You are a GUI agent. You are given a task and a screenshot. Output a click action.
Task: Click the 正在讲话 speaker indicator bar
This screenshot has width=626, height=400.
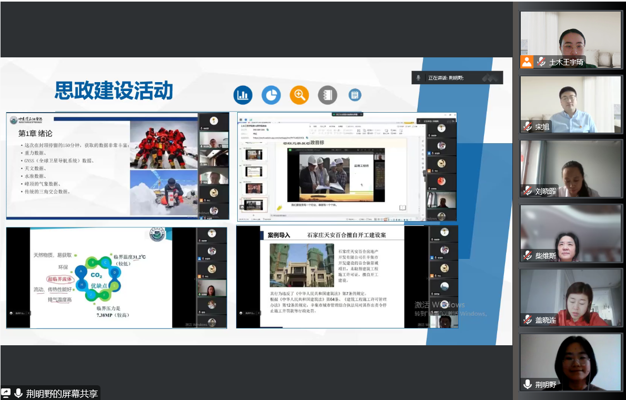point(457,78)
